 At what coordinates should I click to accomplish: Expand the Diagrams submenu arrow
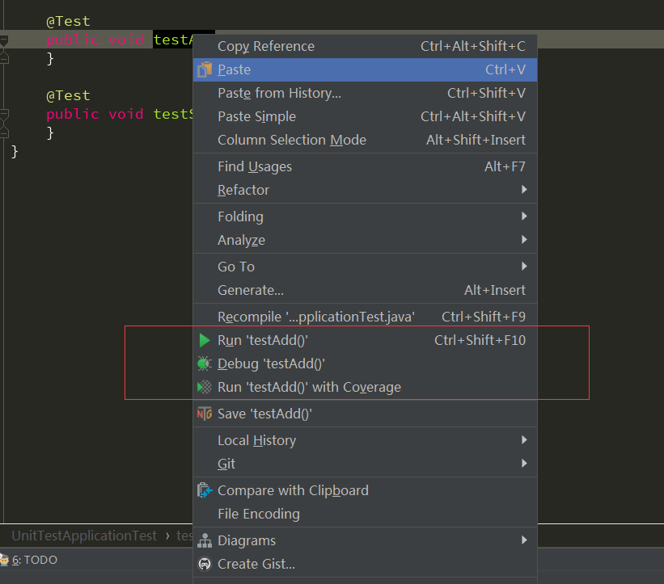[524, 540]
